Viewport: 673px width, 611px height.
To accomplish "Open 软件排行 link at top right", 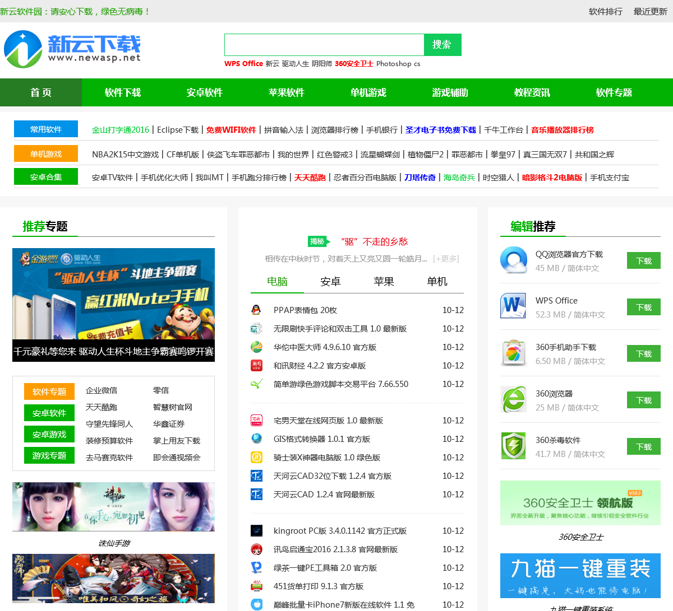I will (x=606, y=11).
